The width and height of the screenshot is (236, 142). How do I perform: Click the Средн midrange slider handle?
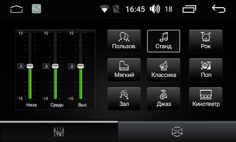point(55,66)
